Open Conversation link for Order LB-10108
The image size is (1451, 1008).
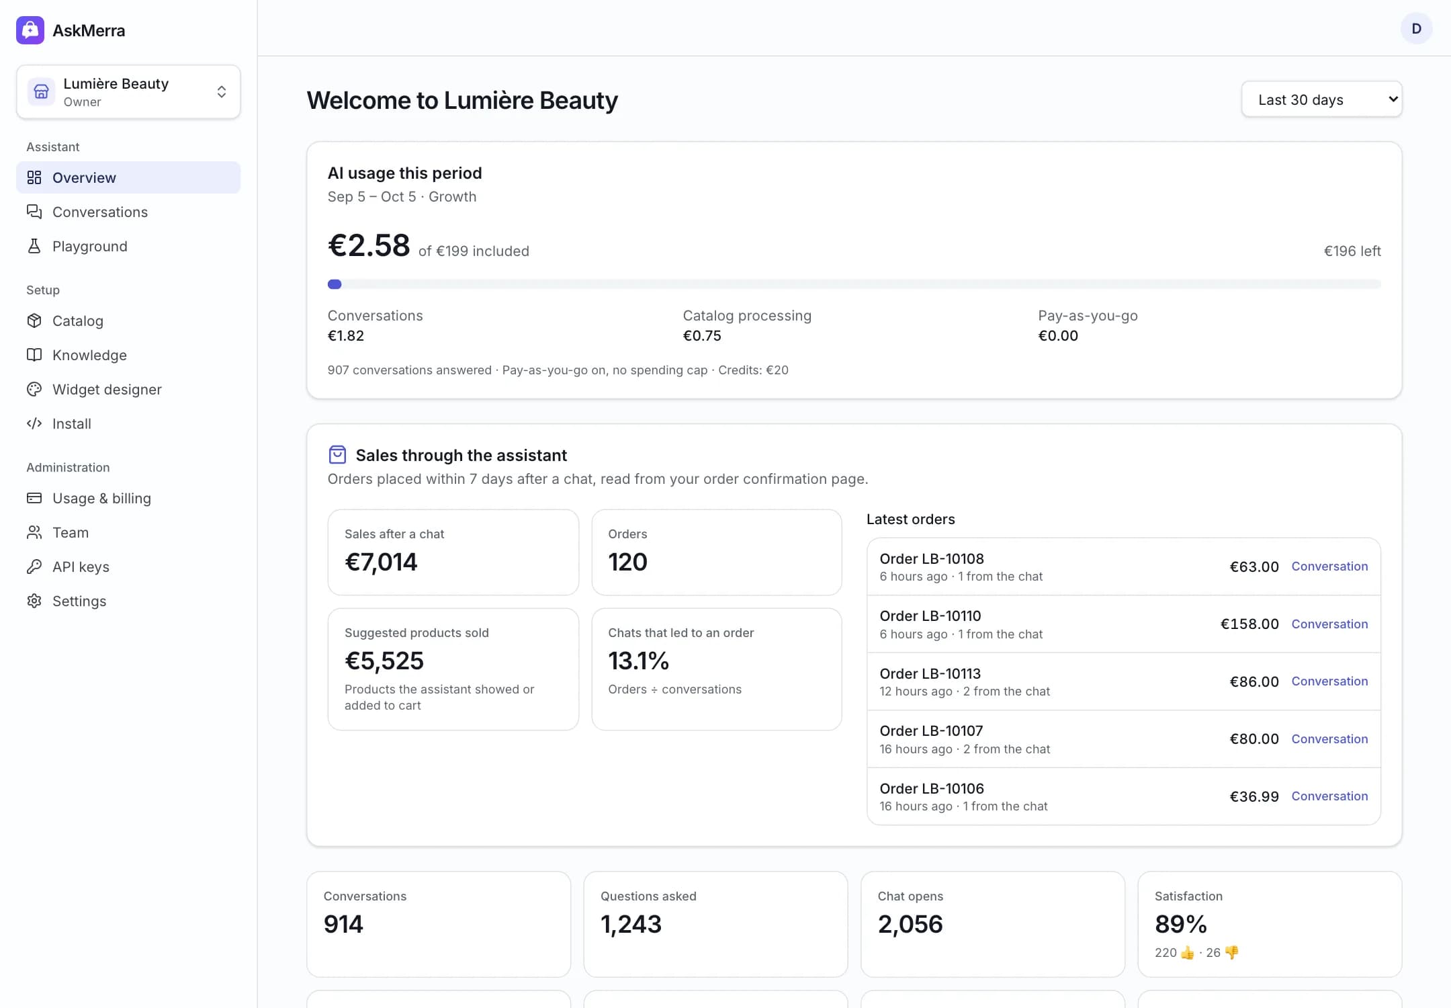[x=1329, y=566]
